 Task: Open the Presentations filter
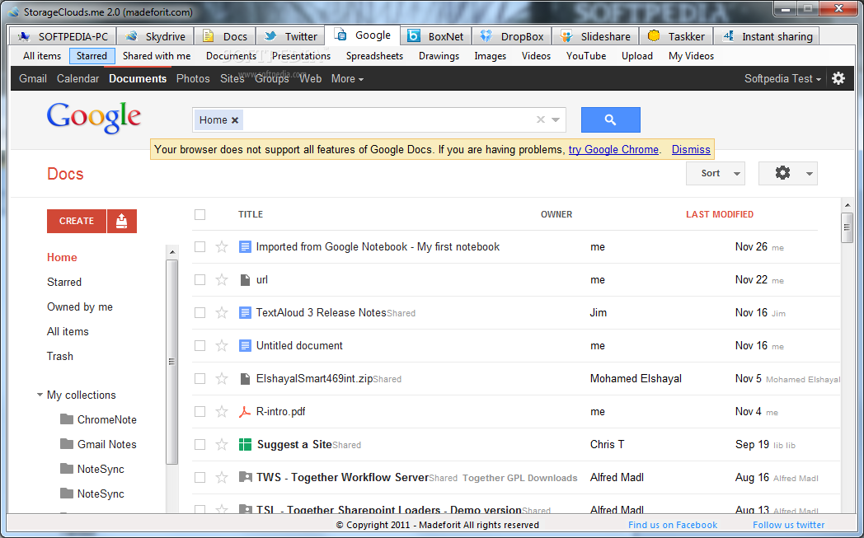point(301,56)
